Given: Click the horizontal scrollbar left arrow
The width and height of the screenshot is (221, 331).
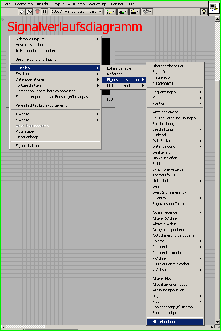Looking at the screenshot, I should click(x=4, y=327).
